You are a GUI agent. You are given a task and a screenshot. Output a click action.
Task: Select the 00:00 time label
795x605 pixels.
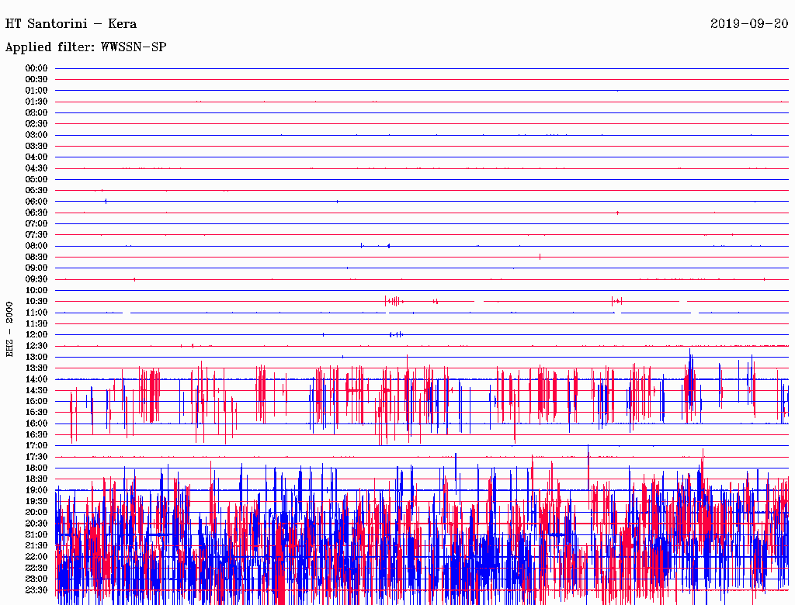[36, 68]
